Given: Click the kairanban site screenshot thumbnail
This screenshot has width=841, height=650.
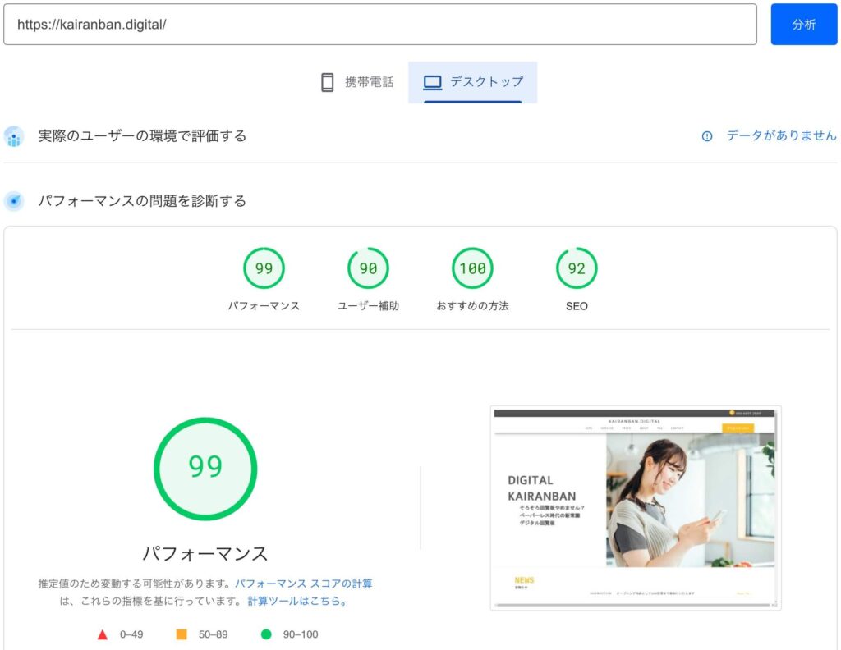Looking at the screenshot, I should click(x=635, y=507).
